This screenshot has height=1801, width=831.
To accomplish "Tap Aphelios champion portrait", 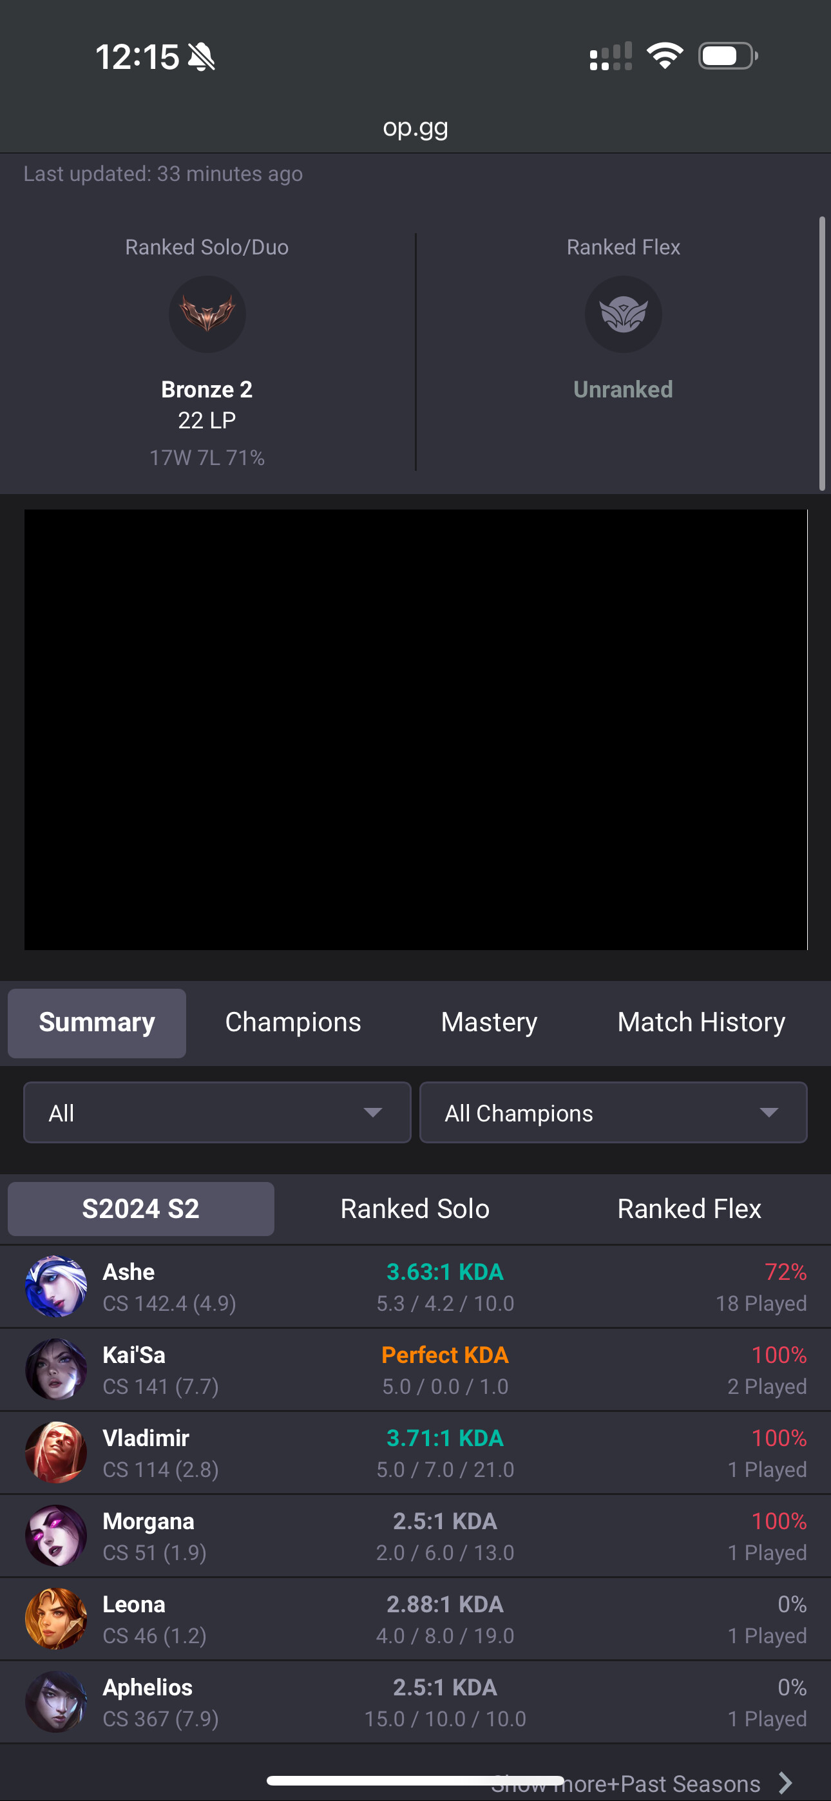I will coord(56,1702).
